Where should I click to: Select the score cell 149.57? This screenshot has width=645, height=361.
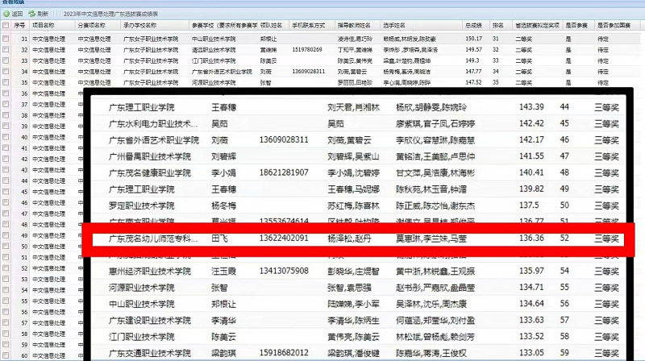(x=473, y=50)
